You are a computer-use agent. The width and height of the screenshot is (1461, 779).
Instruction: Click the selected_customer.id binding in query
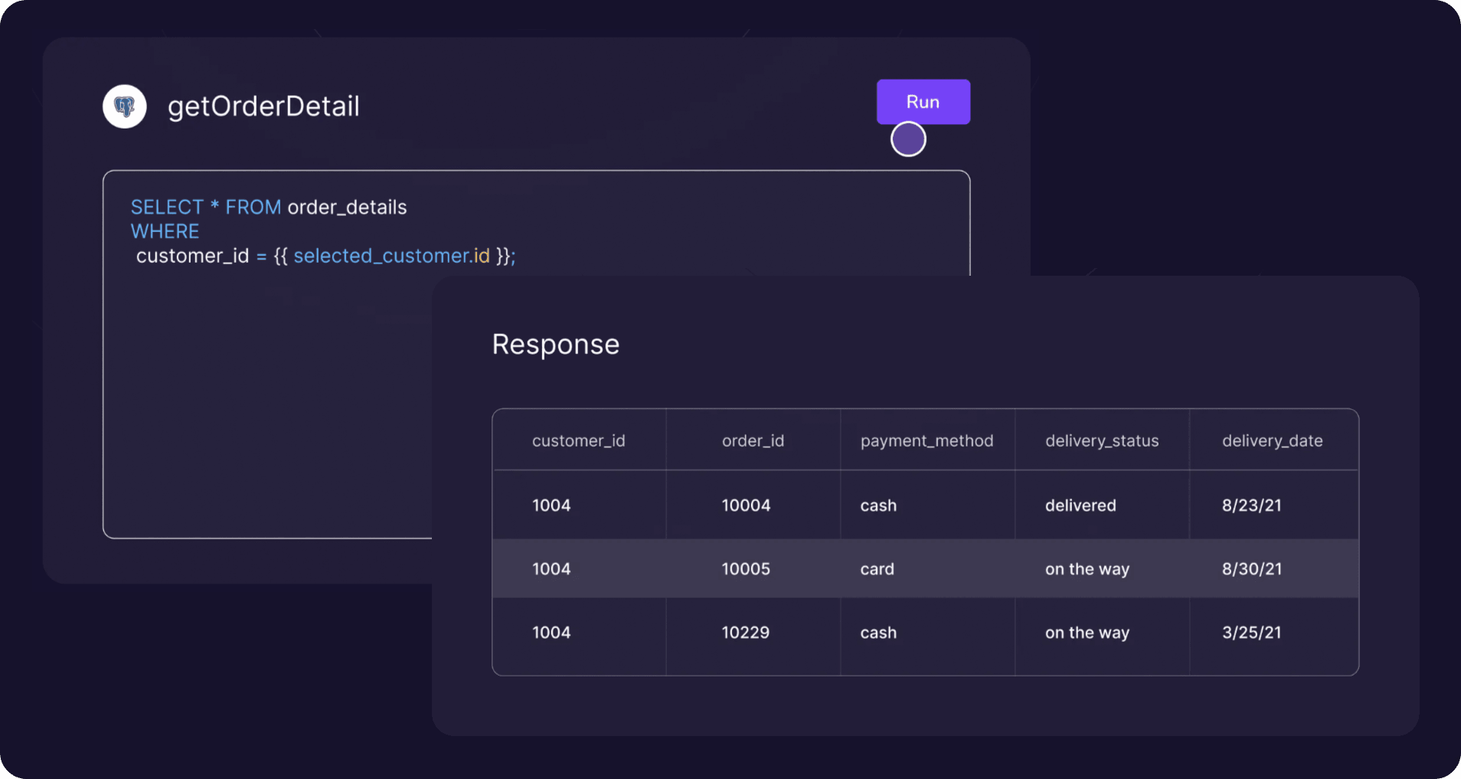[391, 256]
